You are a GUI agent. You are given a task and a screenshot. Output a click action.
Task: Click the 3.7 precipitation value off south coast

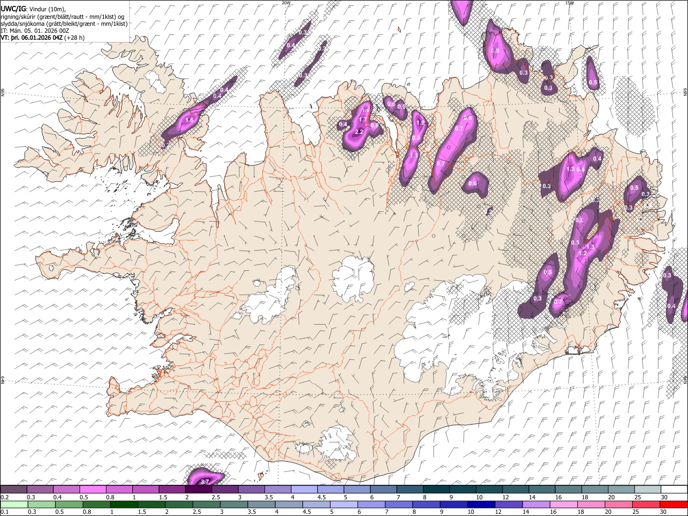205,482
